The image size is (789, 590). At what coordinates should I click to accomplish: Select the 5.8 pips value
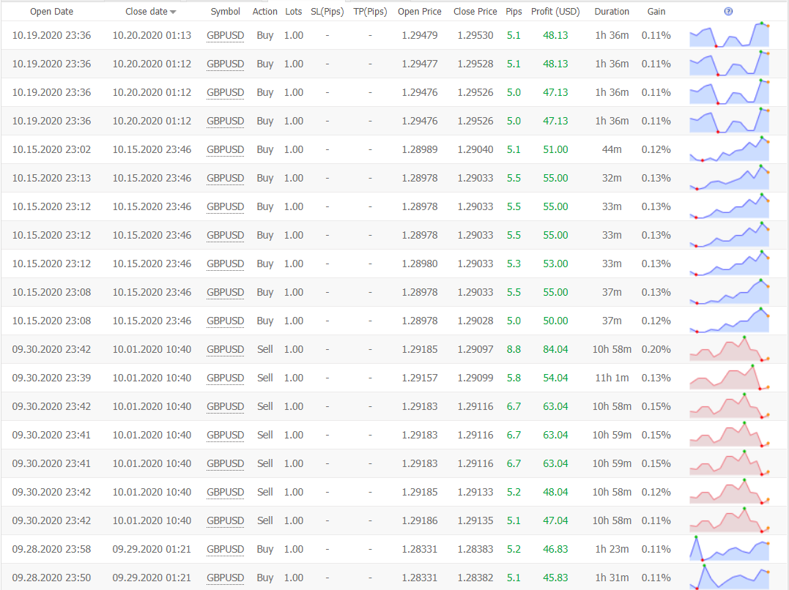(514, 378)
